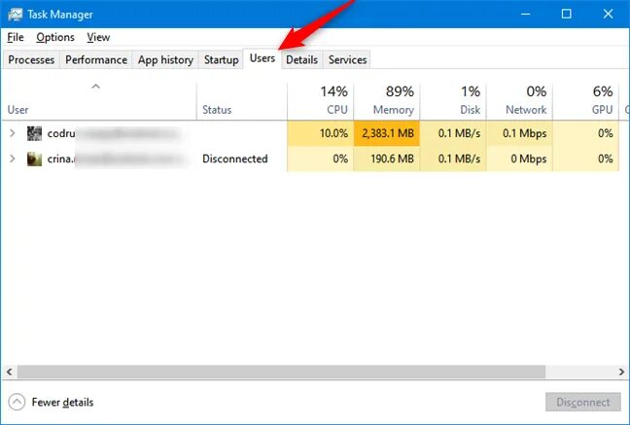Click codru's 0% GPU value
The height and width of the screenshot is (425, 630).
pyautogui.click(x=605, y=133)
